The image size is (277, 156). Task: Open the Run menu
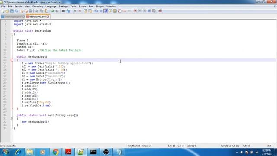91,6
